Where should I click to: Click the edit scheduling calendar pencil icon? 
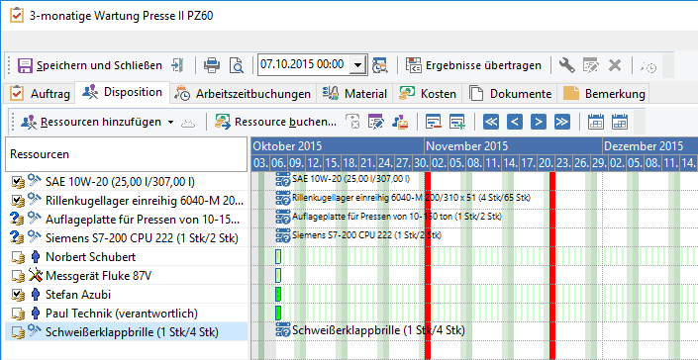click(376, 122)
